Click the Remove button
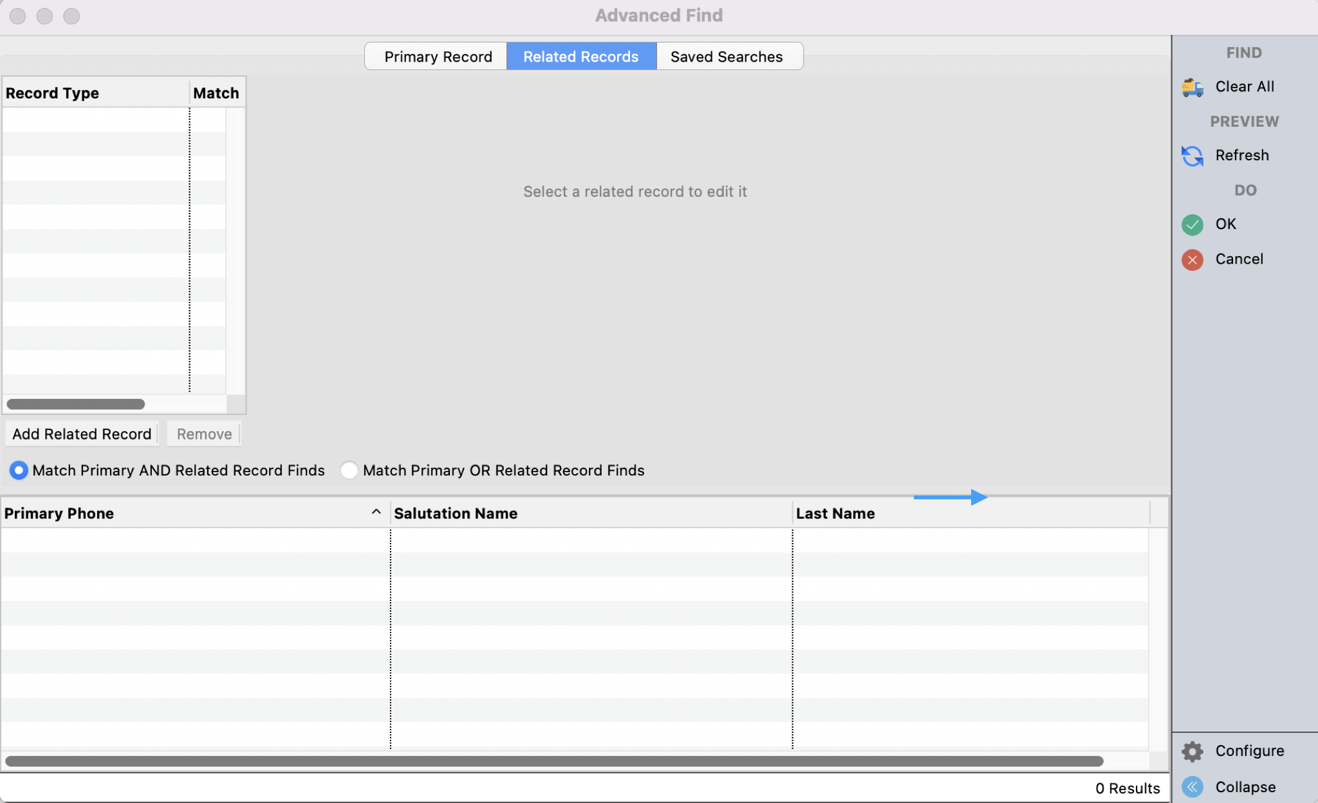This screenshot has height=803, width=1318. (x=204, y=434)
